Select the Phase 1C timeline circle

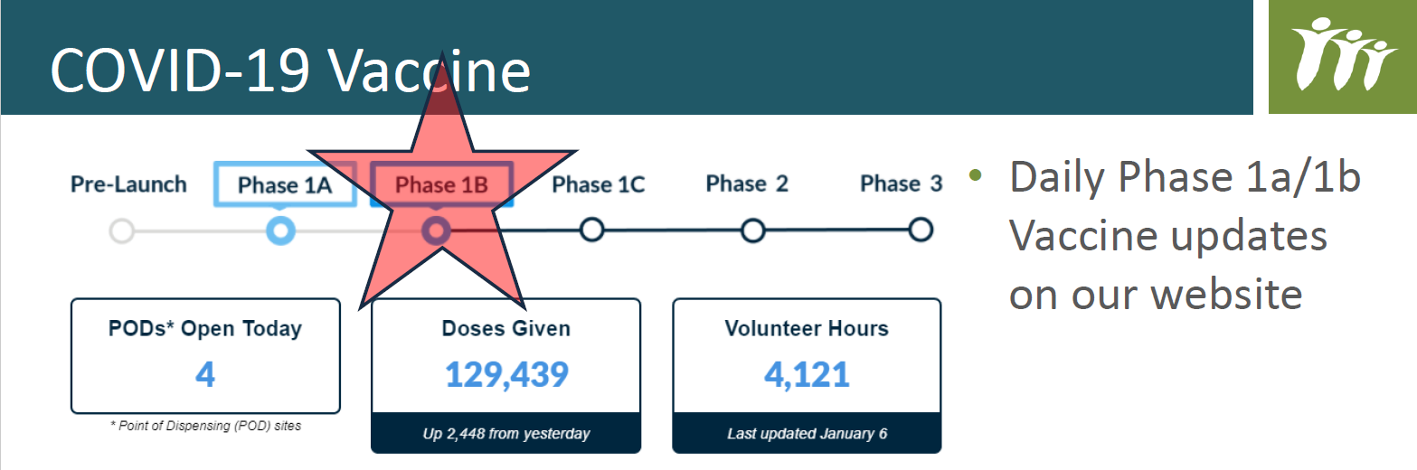pyautogui.click(x=591, y=230)
